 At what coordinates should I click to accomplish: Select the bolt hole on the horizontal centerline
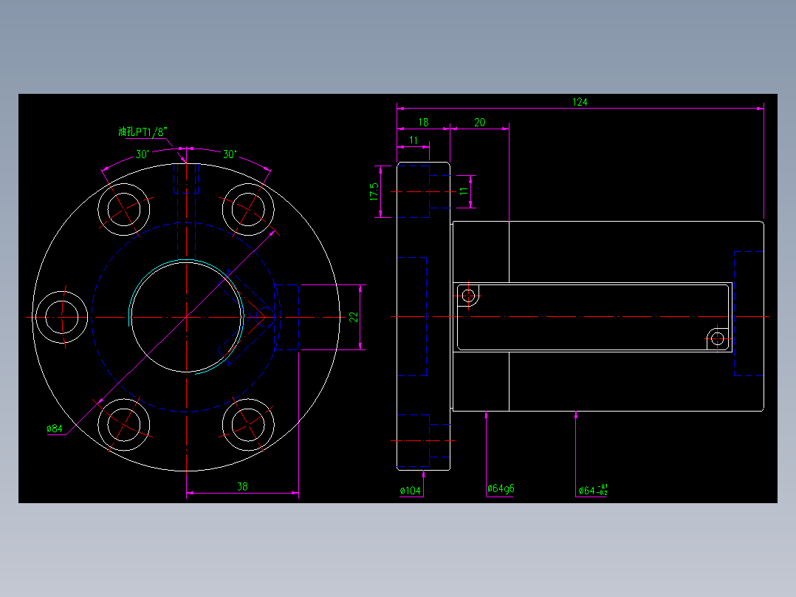click(x=62, y=317)
